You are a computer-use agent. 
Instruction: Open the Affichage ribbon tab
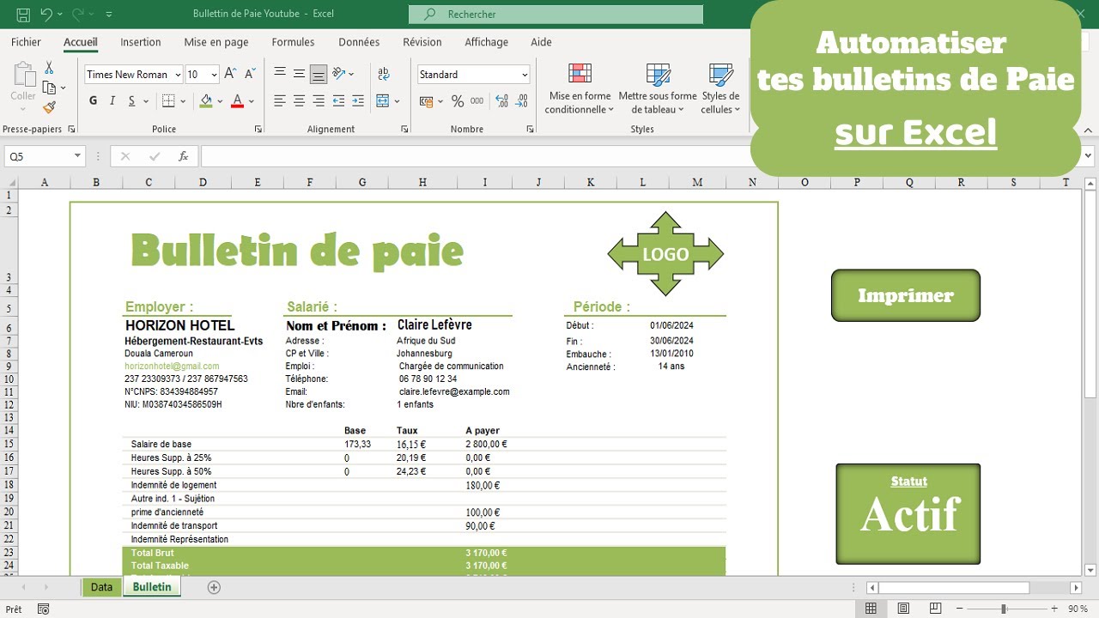click(x=486, y=42)
